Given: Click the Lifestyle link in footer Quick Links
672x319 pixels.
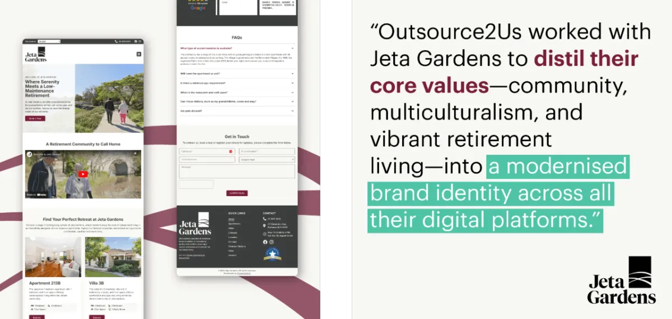Looking at the screenshot, I should tap(232, 233).
